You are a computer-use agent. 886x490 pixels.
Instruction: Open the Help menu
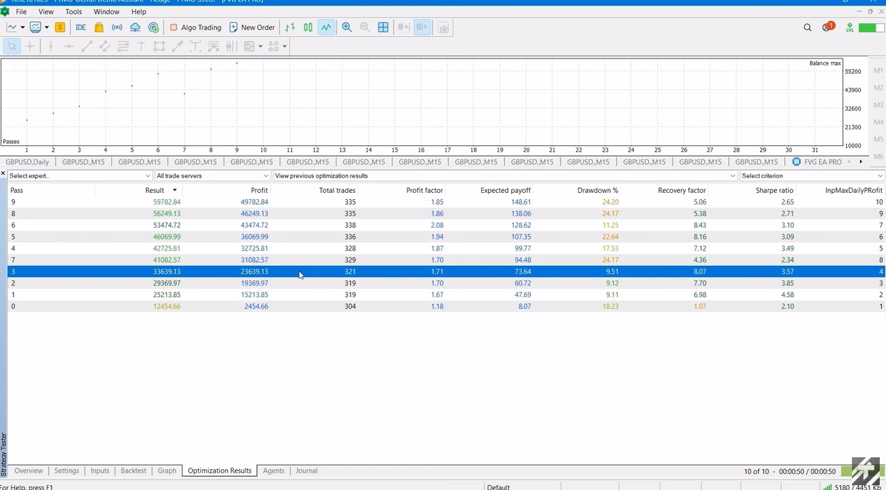coord(138,12)
